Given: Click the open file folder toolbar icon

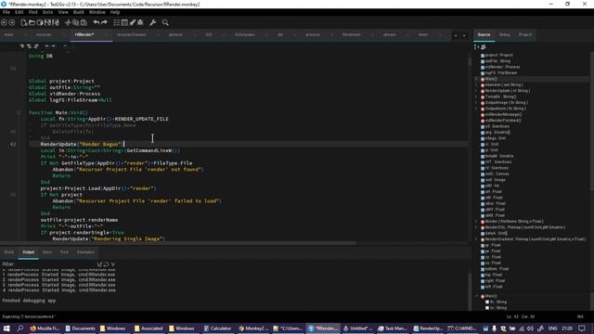Looking at the screenshot, I should 32,22.
